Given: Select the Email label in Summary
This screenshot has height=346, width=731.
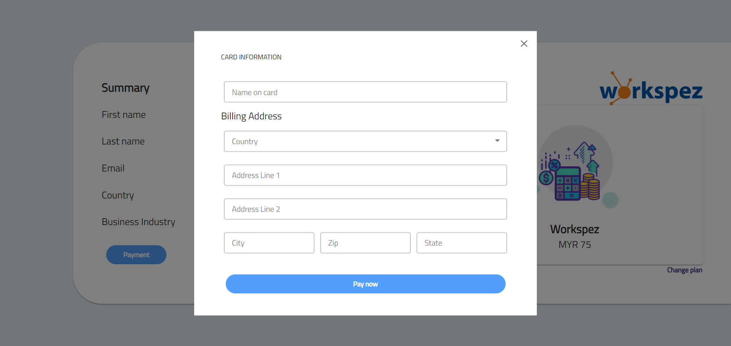Looking at the screenshot, I should (113, 168).
